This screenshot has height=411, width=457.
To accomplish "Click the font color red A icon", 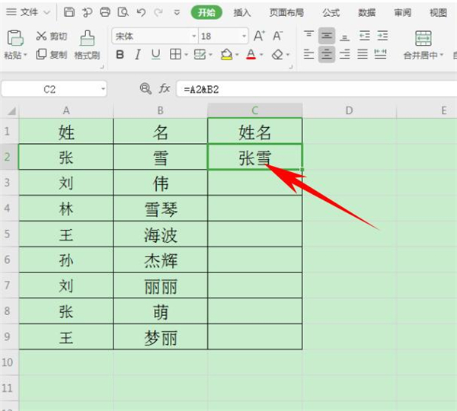I will click(250, 55).
